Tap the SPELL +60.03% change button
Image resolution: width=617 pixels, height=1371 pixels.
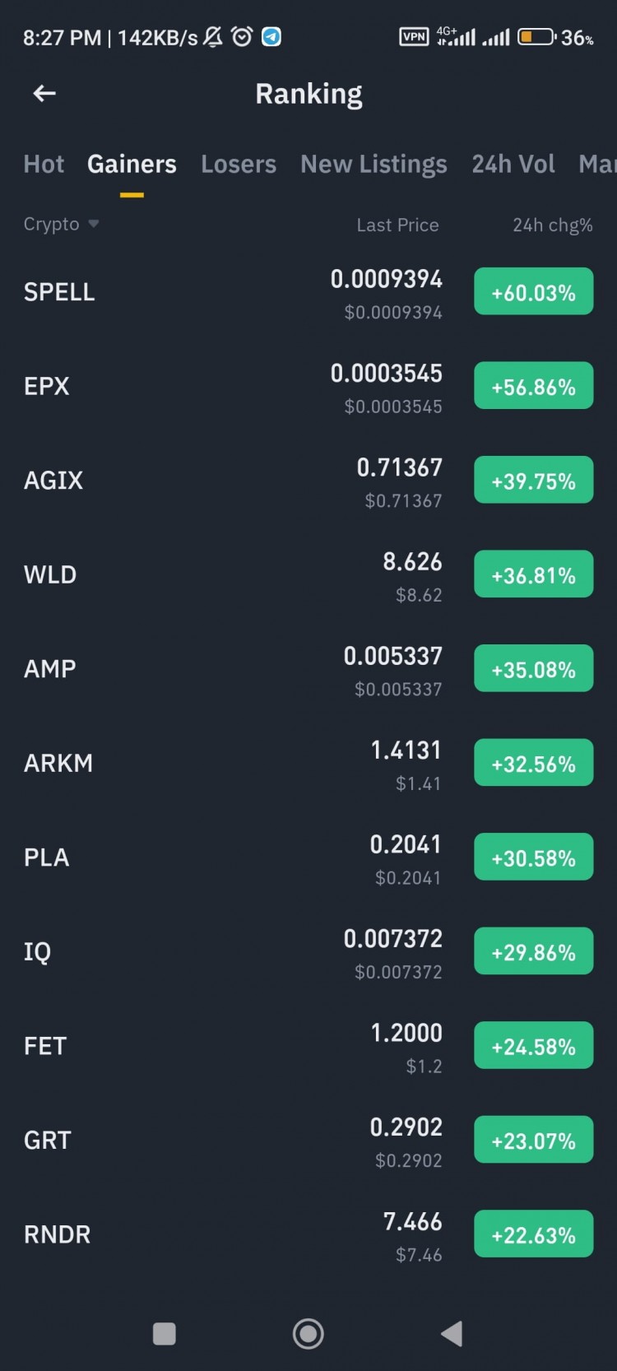click(x=533, y=292)
